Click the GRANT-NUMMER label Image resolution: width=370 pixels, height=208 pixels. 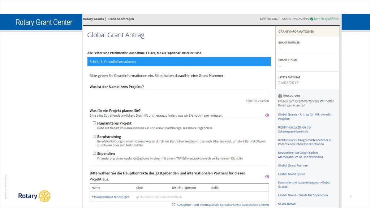[x=289, y=43]
